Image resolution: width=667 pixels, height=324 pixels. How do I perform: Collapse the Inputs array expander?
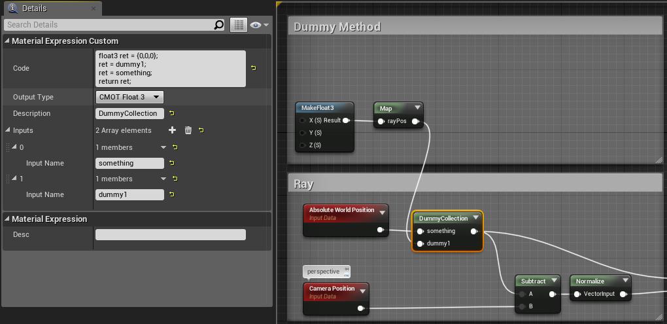pyautogui.click(x=7, y=130)
